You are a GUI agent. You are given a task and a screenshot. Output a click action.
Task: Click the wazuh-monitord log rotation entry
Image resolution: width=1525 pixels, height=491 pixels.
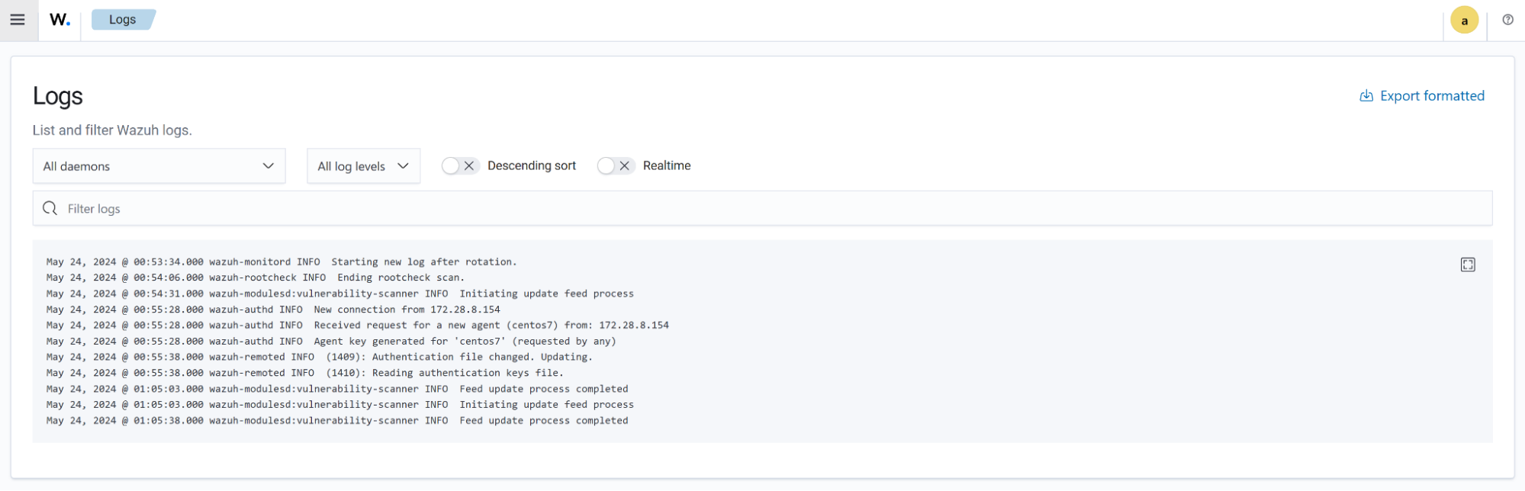coord(282,262)
